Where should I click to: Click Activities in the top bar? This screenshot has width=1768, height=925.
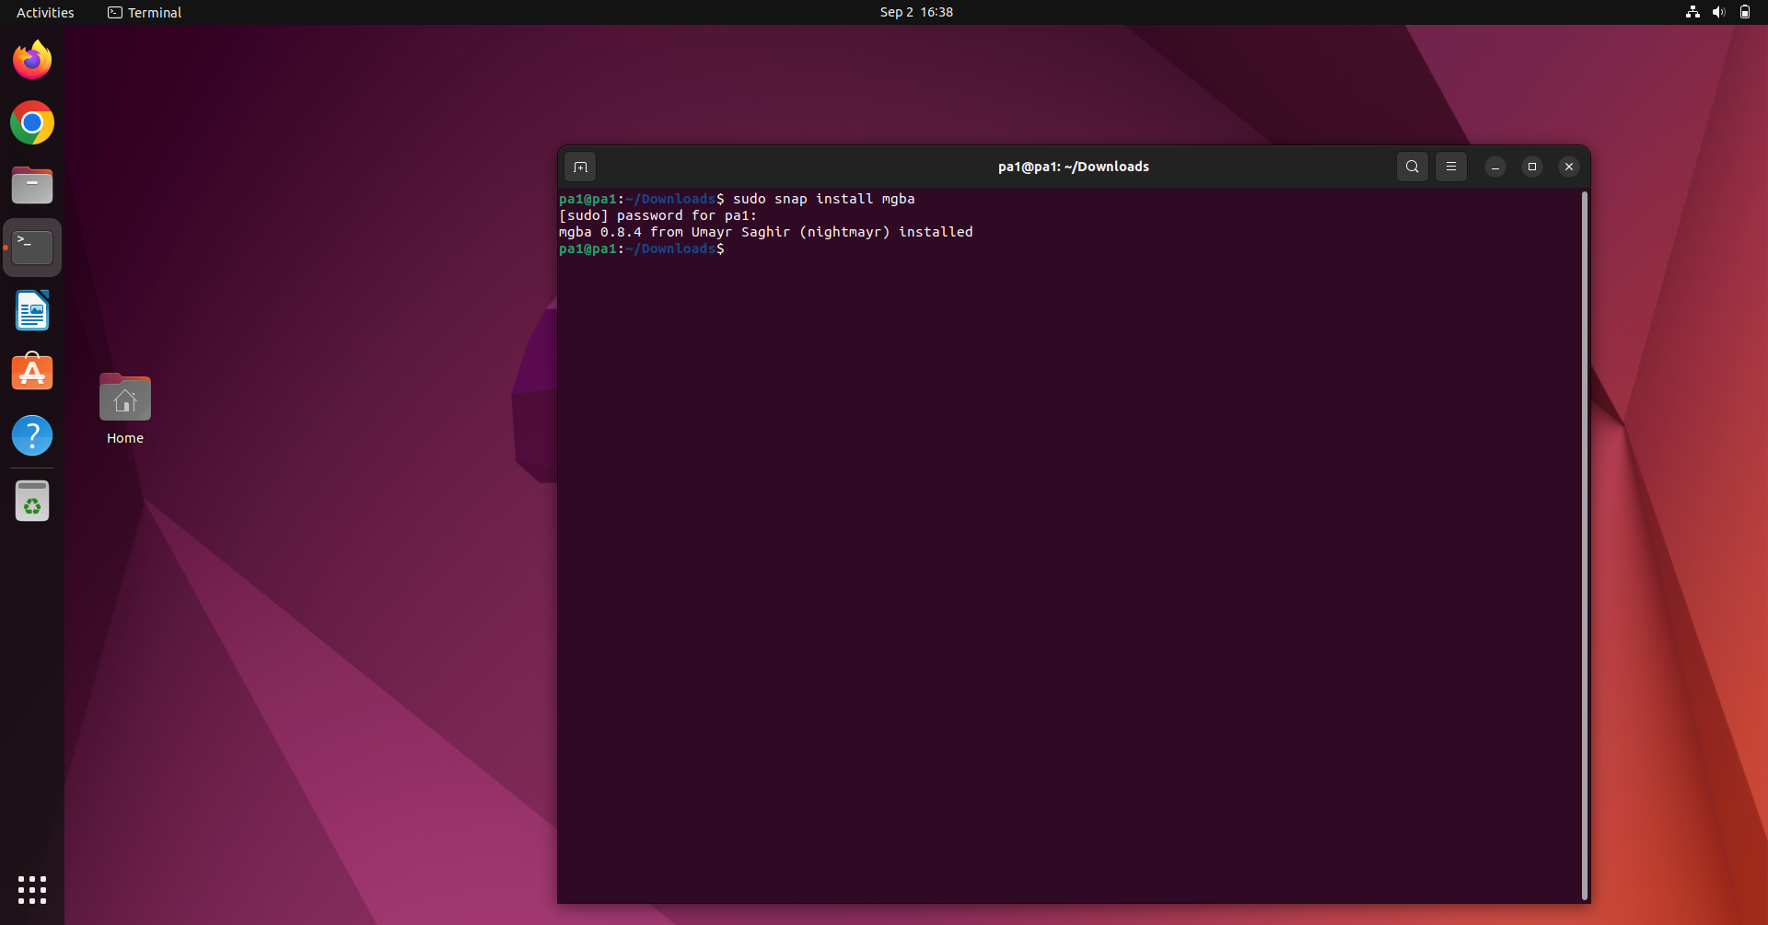point(44,12)
